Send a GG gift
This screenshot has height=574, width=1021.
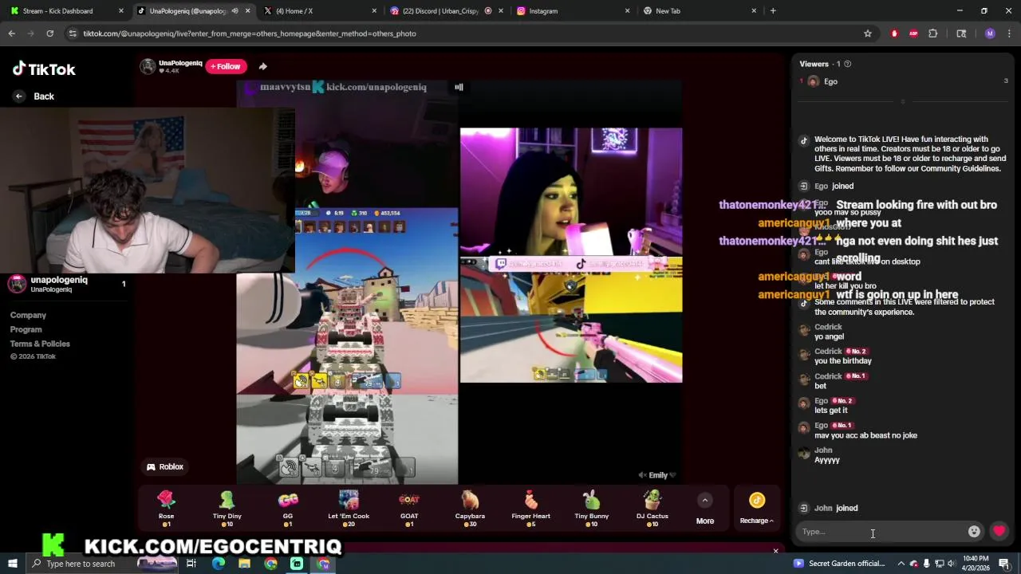(x=288, y=509)
